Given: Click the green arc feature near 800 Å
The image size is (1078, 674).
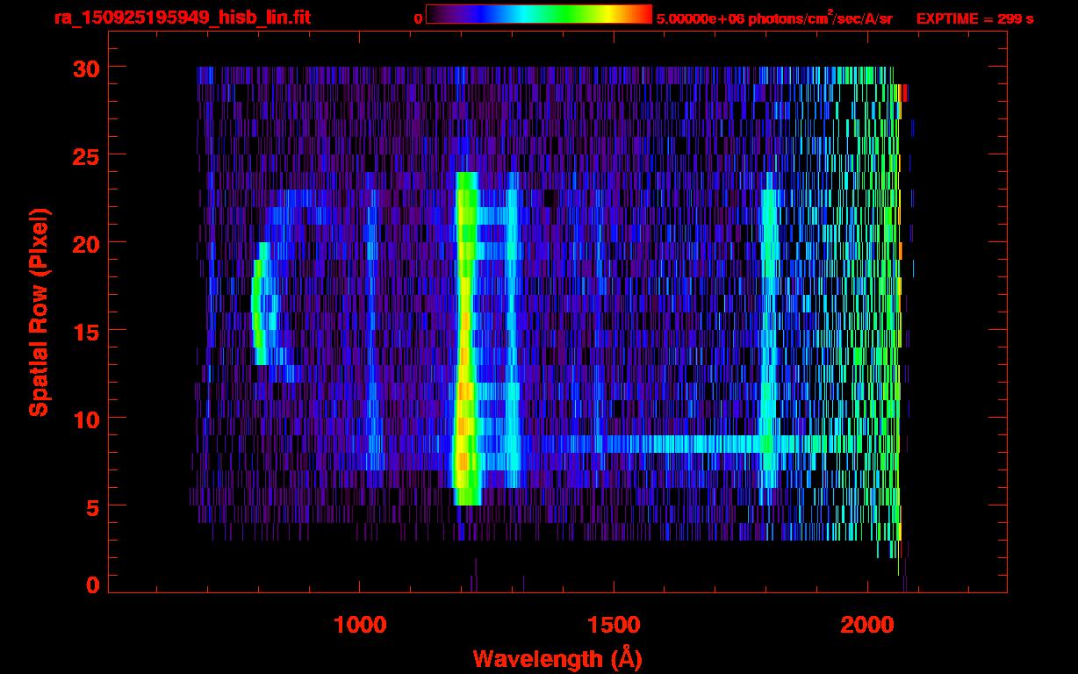Looking at the screenshot, I should coord(257,307).
